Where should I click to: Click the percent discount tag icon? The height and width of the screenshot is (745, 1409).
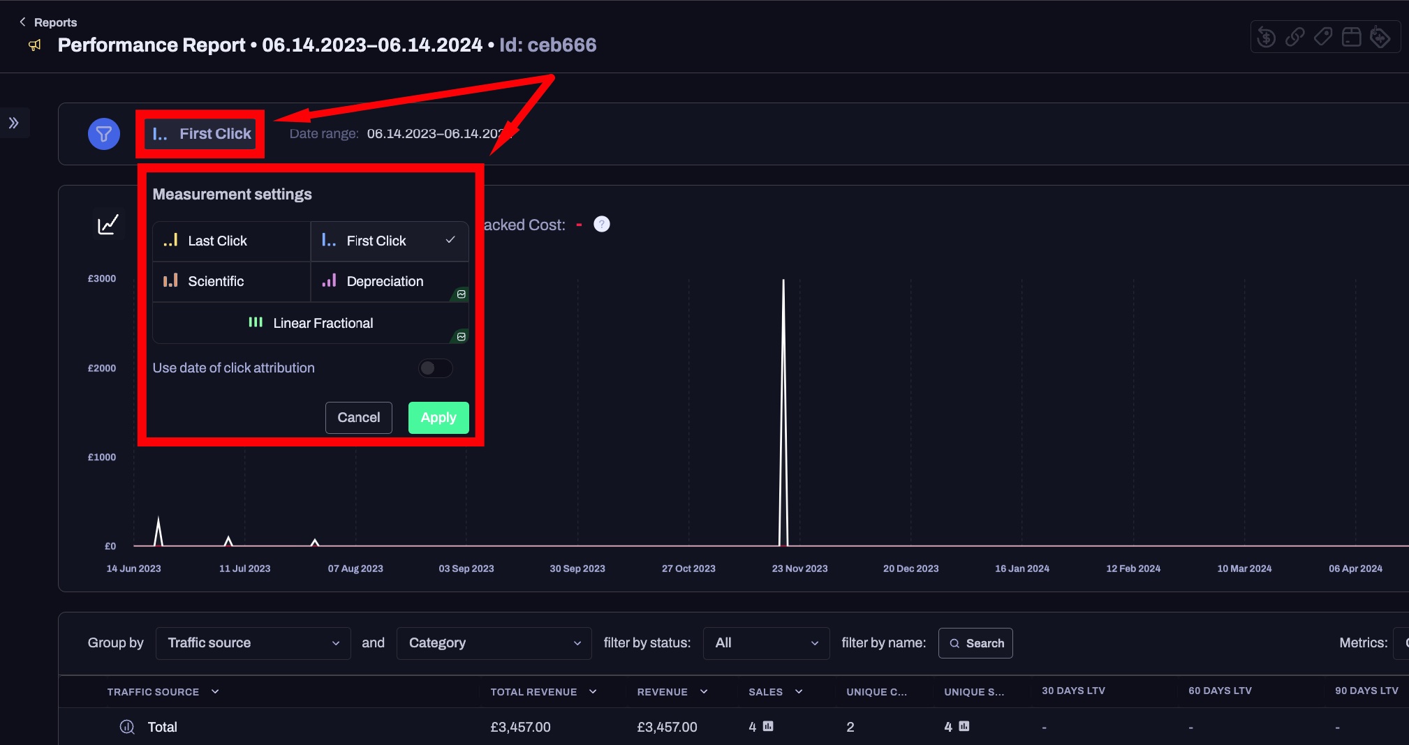1380,37
